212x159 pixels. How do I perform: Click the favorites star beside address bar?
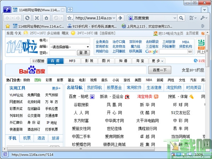[70, 18]
